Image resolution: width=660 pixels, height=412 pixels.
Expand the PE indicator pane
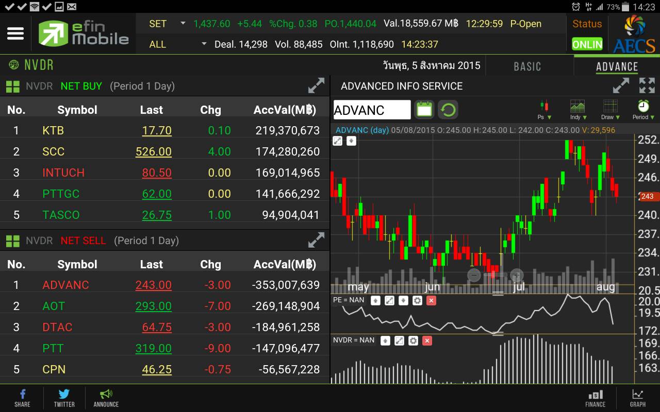pos(390,300)
